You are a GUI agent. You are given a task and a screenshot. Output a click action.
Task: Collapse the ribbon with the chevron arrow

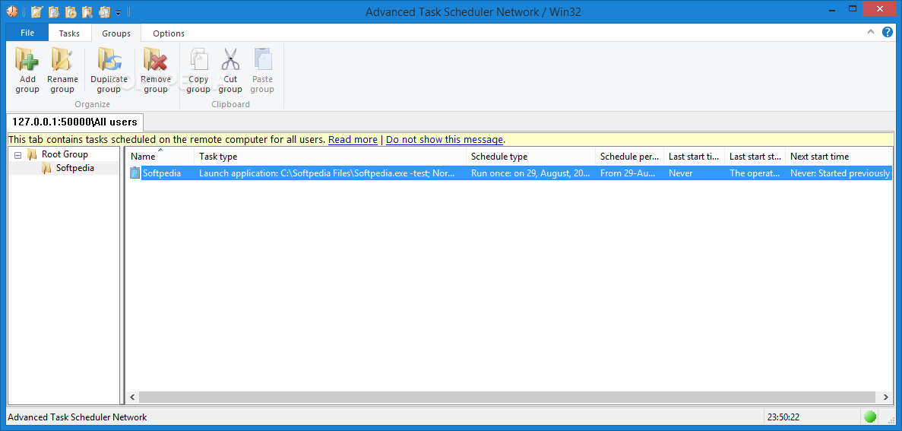click(x=871, y=32)
